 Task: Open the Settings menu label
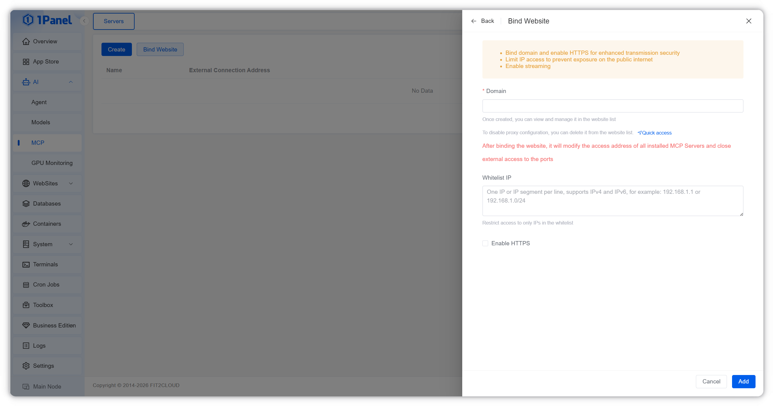point(43,366)
